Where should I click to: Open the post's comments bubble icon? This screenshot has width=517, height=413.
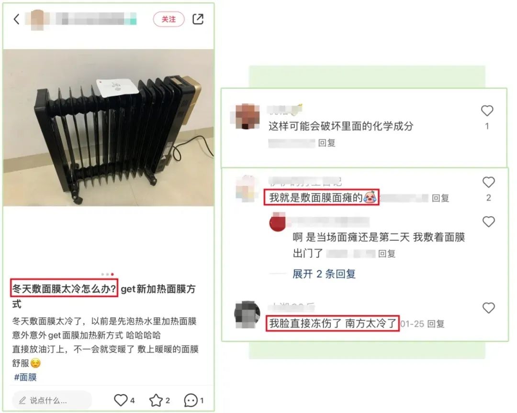(191, 400)
